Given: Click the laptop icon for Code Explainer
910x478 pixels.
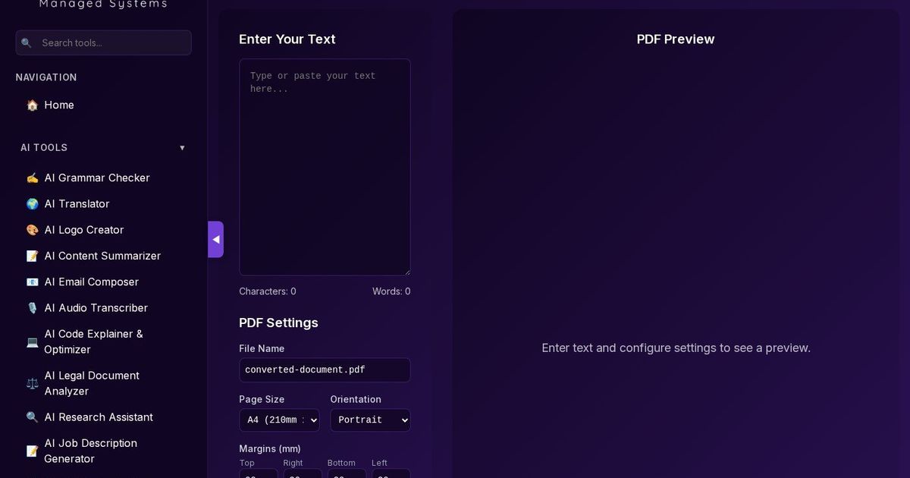Looking at the screenshot, I should tap(32, 341).
